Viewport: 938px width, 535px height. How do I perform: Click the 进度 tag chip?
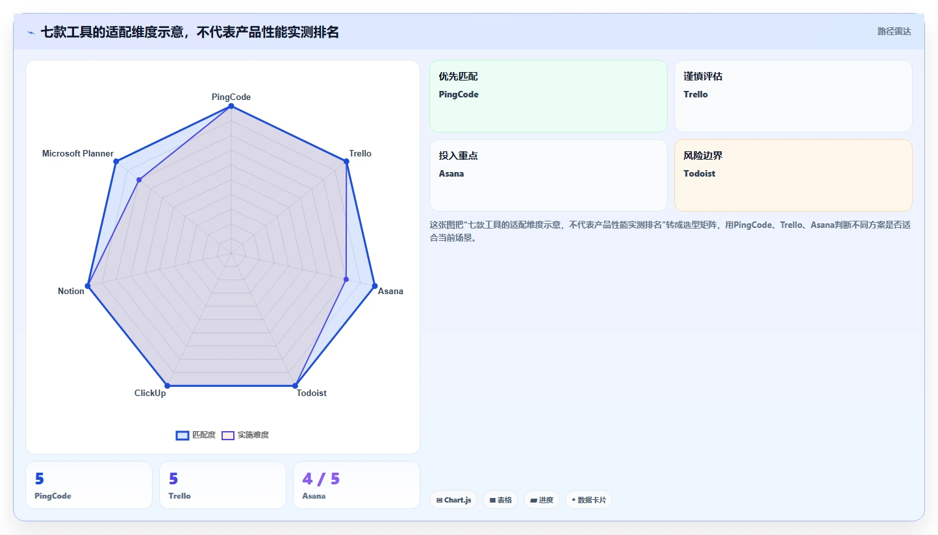[x=542, y=500]
